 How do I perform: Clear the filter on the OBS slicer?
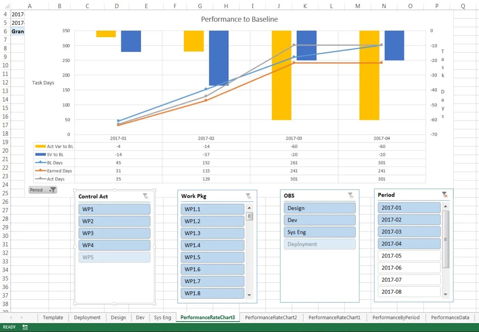pos(351,195)
